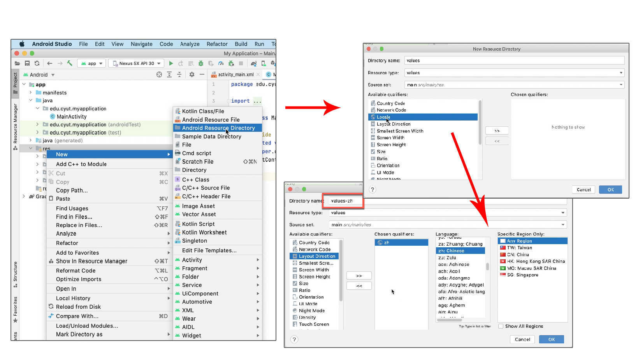The height and width of the screenshot is (360, 638).
Task: Click >> add qualifier button in upper dialog
Action: pyautogui.click(x=497, y=131)
